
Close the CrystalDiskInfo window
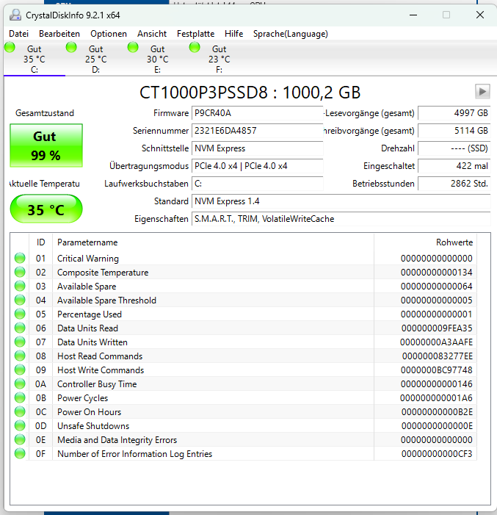click(480, 15)
